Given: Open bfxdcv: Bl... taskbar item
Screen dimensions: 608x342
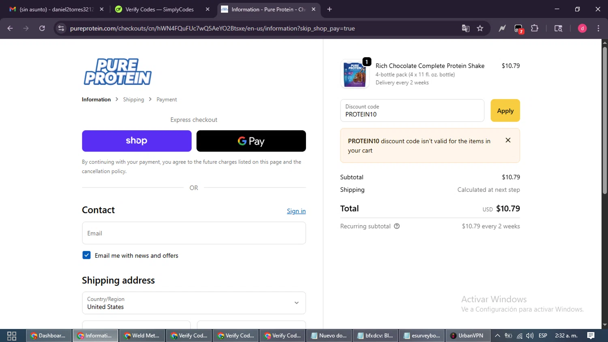Looking at the screenshot, I should (x=375, y=336).
